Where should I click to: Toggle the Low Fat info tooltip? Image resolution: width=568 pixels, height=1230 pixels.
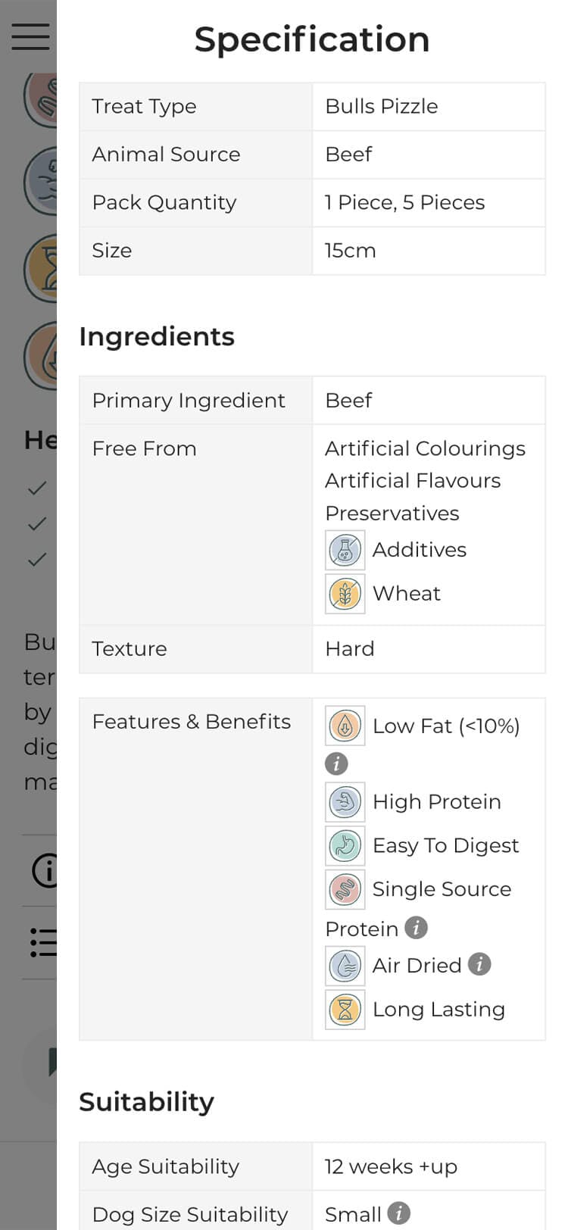[336, 763]
